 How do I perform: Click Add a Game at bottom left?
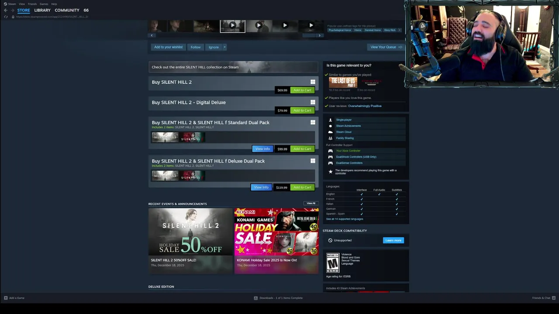pyautogui.click(x=14, y=298)
